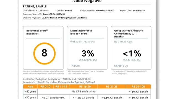
Task: Select the 3% distant recurrence risk value
Action: (x=88, y=53)
